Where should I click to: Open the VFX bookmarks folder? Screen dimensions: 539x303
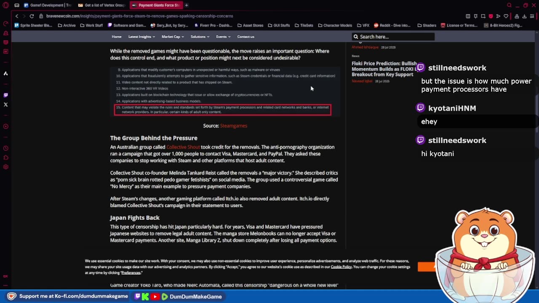tap(363, 25)
